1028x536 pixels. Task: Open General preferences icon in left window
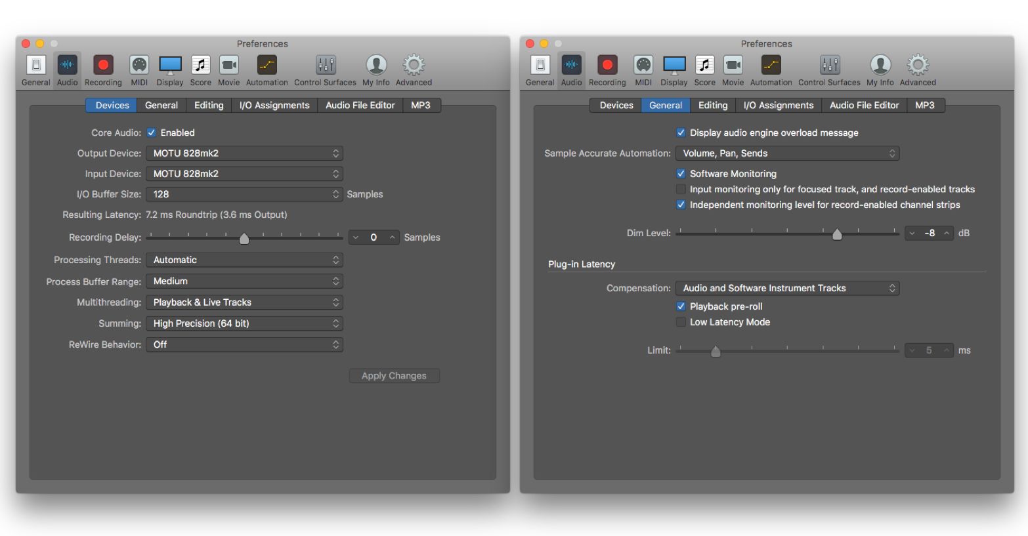36,65
